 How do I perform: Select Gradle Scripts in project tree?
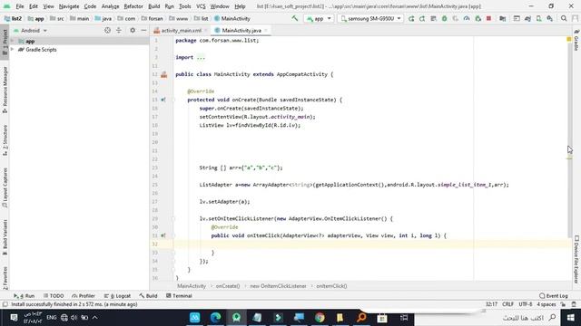41,50
